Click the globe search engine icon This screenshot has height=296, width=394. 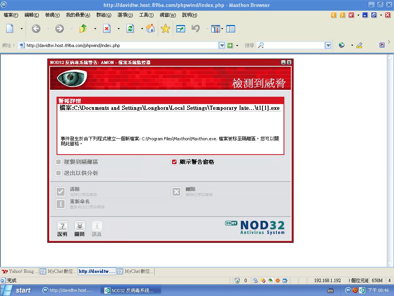(x=342, y=45)
